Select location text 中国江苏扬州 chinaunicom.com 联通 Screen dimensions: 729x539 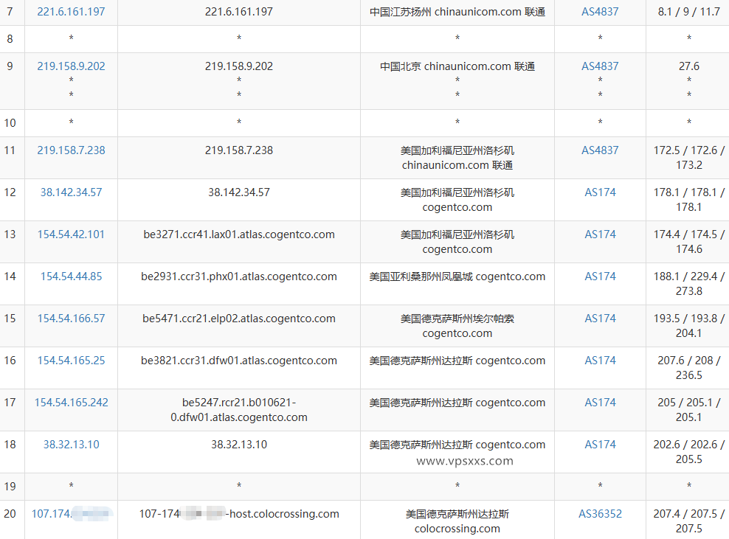tap(457, 12)
